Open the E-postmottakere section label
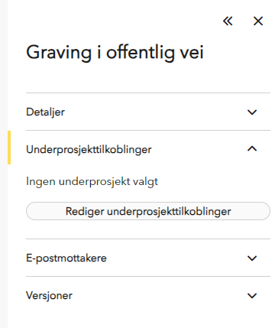Screen dimensions: 275x328 point(66,258)
